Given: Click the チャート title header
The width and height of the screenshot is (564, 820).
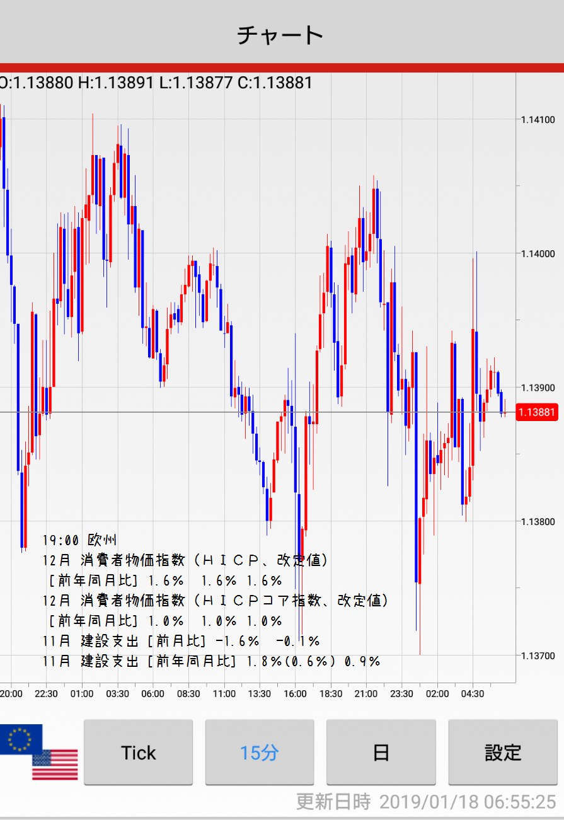Looking at the screenshot, I should coord(280,35).
